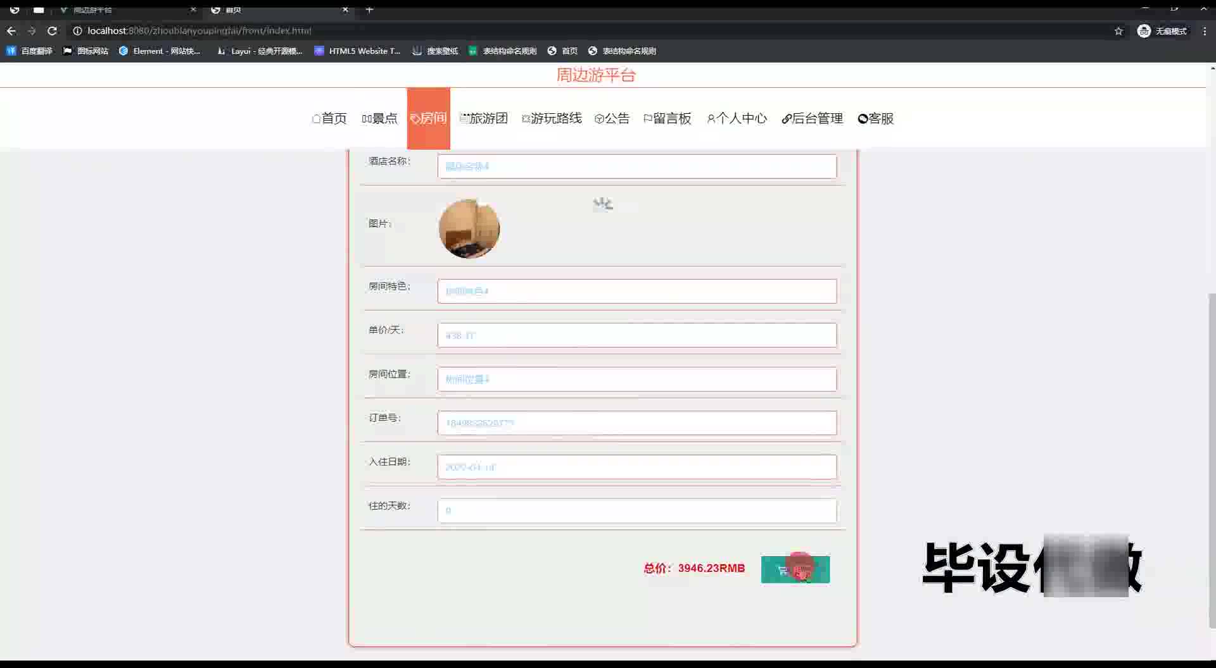Click the 单价/天 input field
This screenshot has height=668, width=1216.
636,335
